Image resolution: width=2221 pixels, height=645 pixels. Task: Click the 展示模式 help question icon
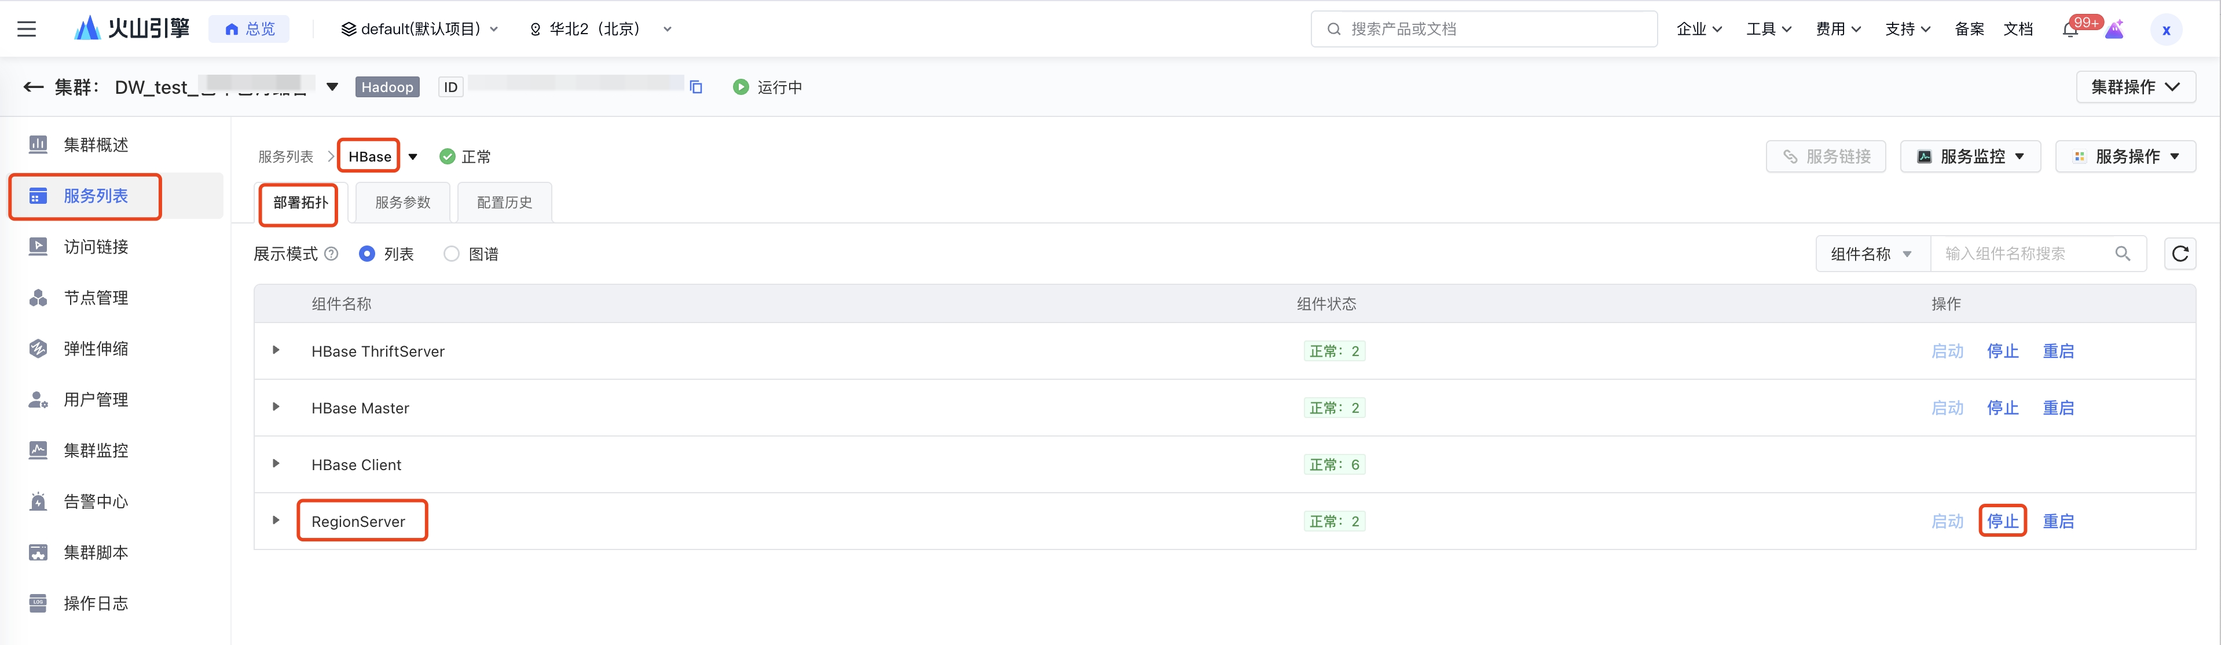331,254
